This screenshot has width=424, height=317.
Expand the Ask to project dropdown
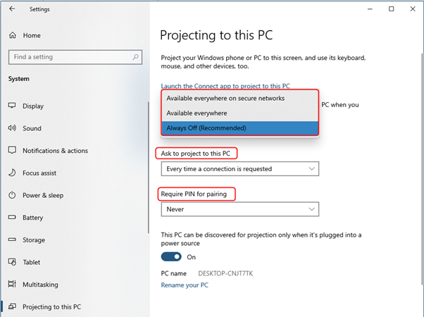click(239, 169)
